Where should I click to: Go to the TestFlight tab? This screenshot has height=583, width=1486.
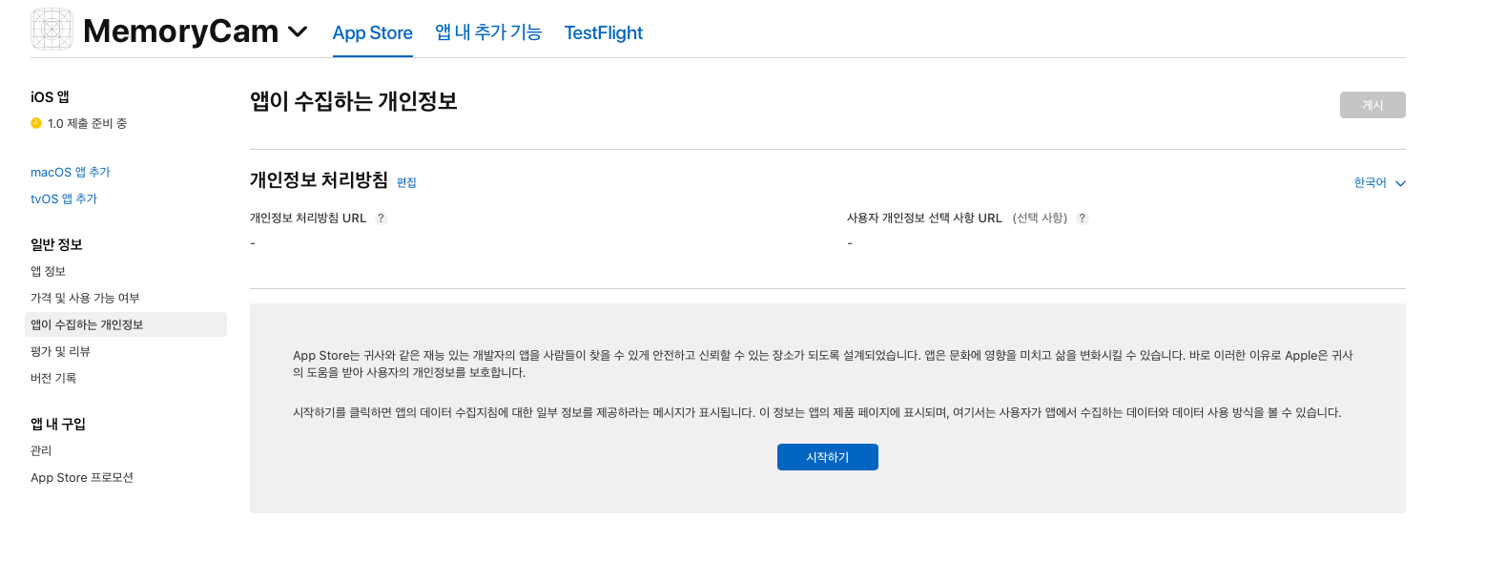point(604,32)
